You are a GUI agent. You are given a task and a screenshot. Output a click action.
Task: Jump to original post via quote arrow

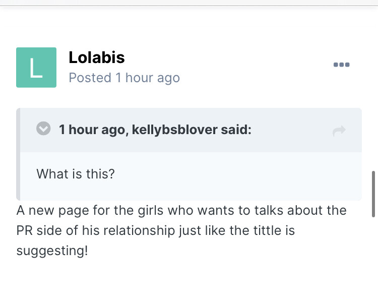coord(339,131)
